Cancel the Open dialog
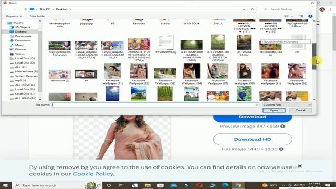 [300, 110]
